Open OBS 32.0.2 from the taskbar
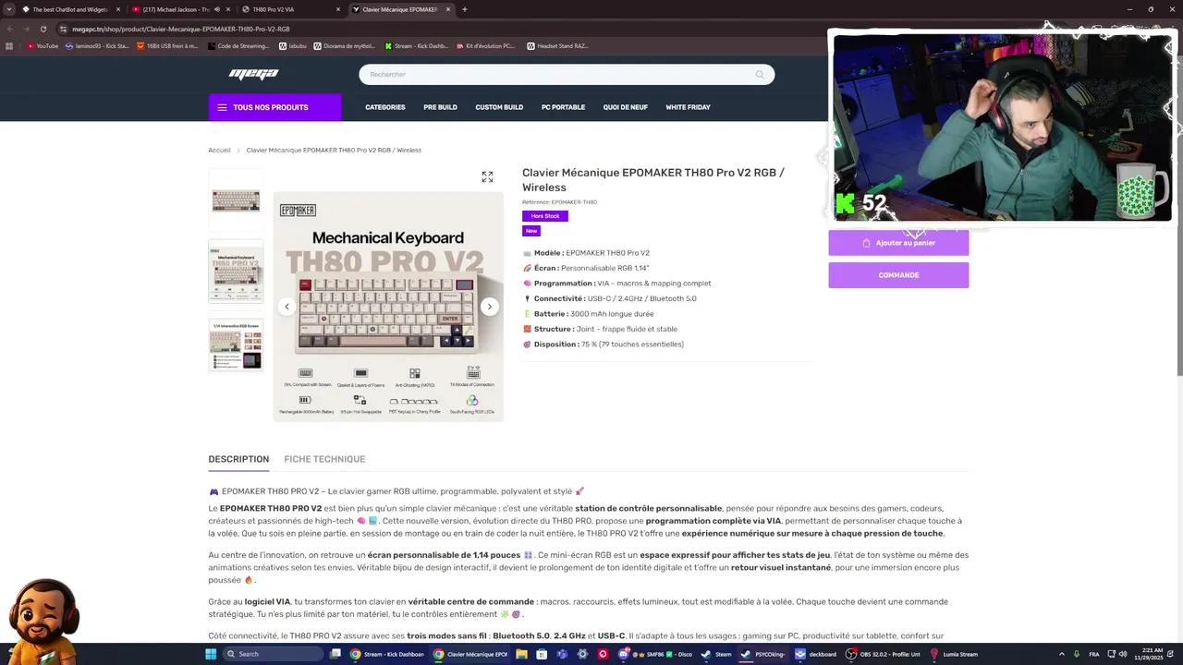Screen dimensions: 1183x665 (885, 654)
